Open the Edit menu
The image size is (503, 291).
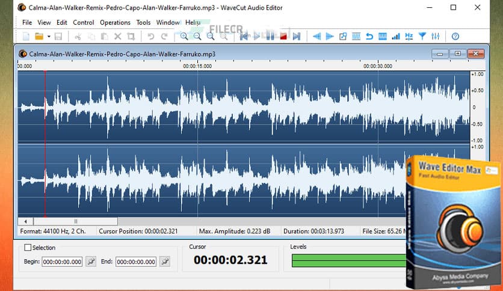point(61,22)
